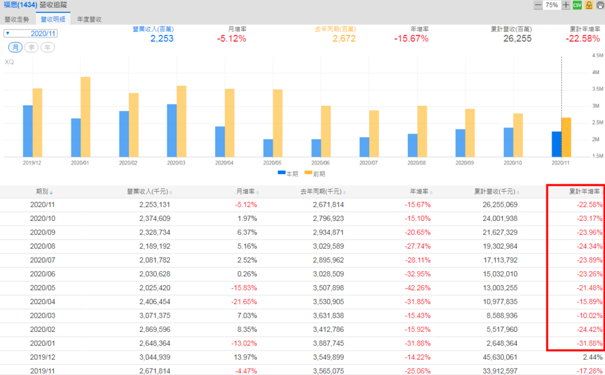605x375 pixels.
Task: Click last-year value 3,887,745
Action: (x=328, y=343)
